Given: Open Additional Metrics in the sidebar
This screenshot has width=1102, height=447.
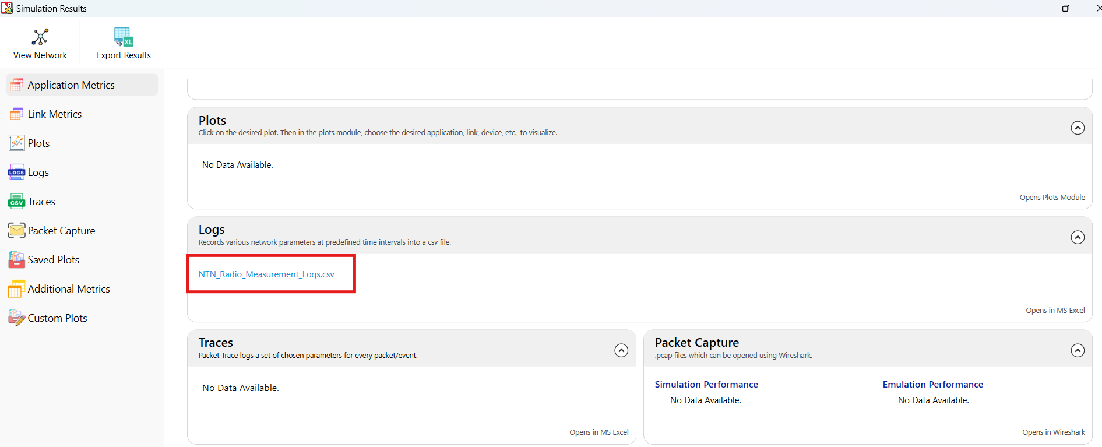Looking at the screenshot, I should click(x=69, y=289).
